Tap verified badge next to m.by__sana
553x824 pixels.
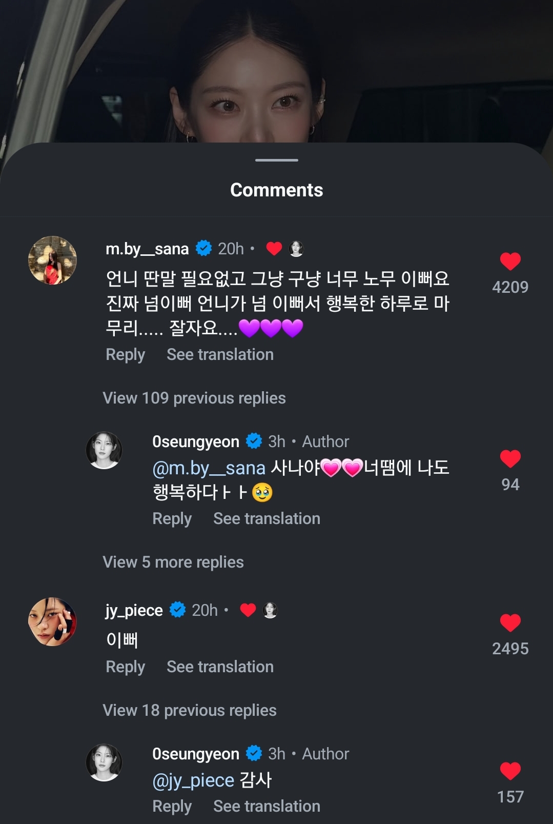click(204, 248)
